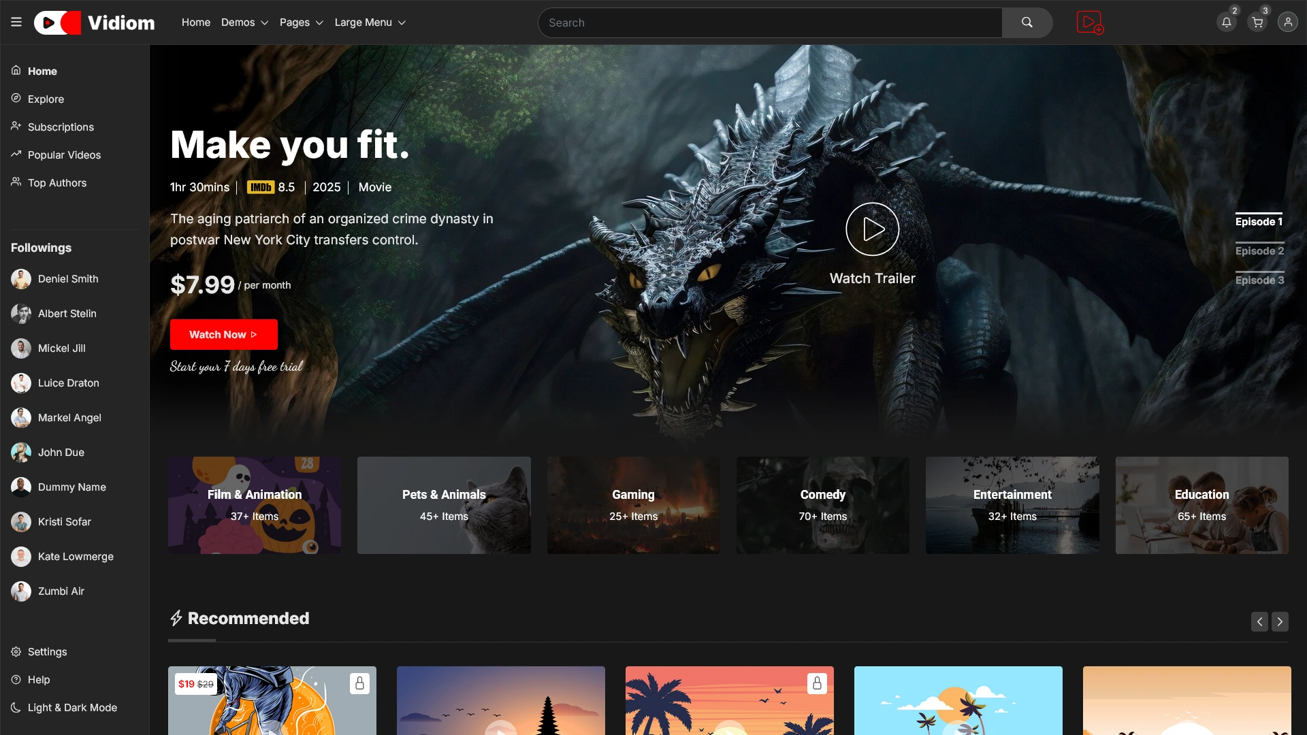Image resolution: width=1307 pixels, height=735 pixels.
Task: Open the Entertainment category card
Action: [1012, 505]
